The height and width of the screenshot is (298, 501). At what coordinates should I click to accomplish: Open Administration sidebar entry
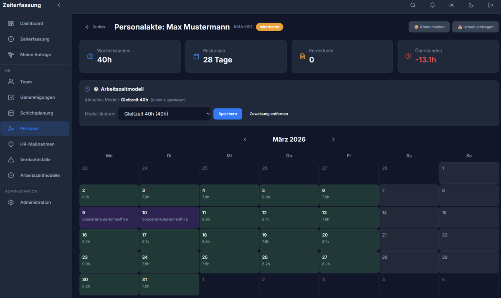35,203
